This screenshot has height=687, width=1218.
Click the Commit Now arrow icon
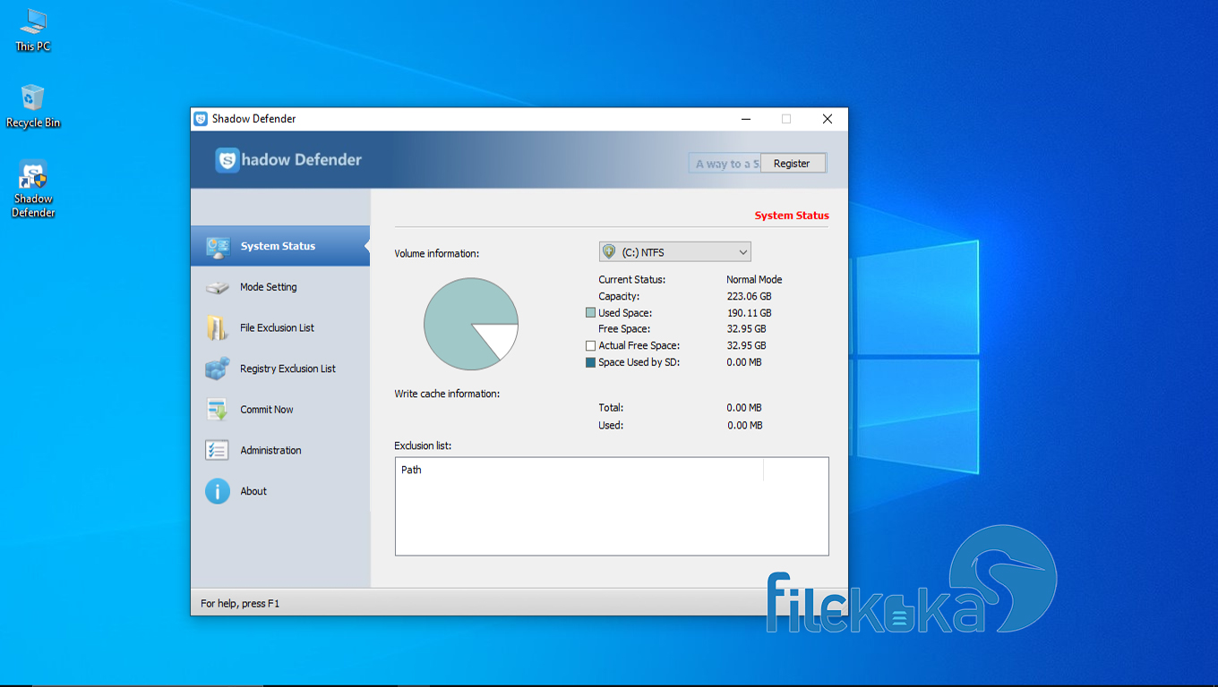pos(218,410)
